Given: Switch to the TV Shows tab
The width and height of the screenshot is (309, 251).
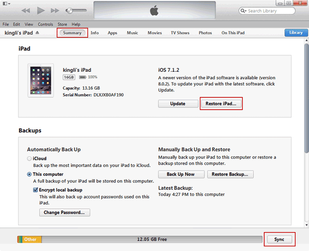Looking at the screenshot, I should point(180,33).
